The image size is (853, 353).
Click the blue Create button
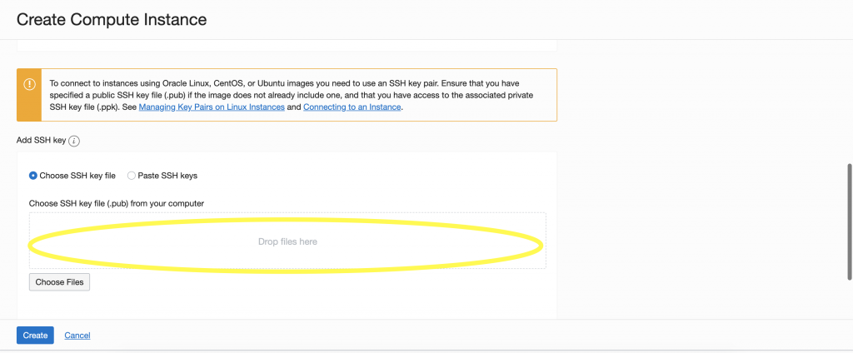[35, 335]
